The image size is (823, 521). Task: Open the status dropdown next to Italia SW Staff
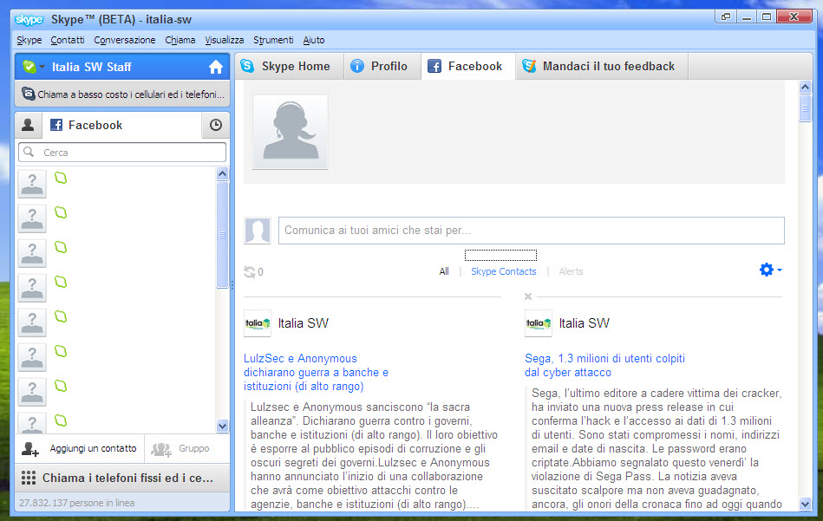click(x=42, y=67)
